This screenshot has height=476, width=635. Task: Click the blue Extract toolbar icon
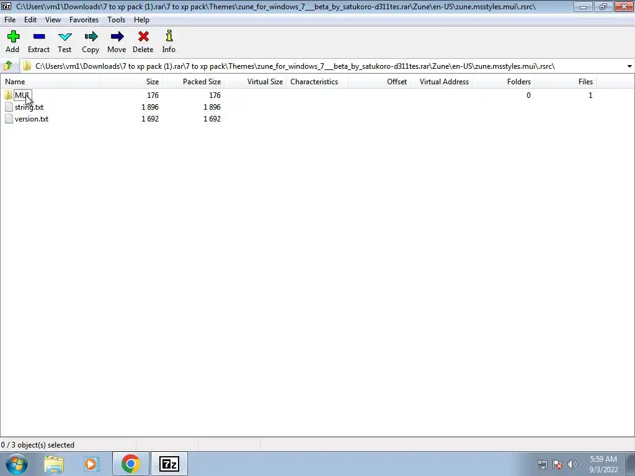(39, 37)
